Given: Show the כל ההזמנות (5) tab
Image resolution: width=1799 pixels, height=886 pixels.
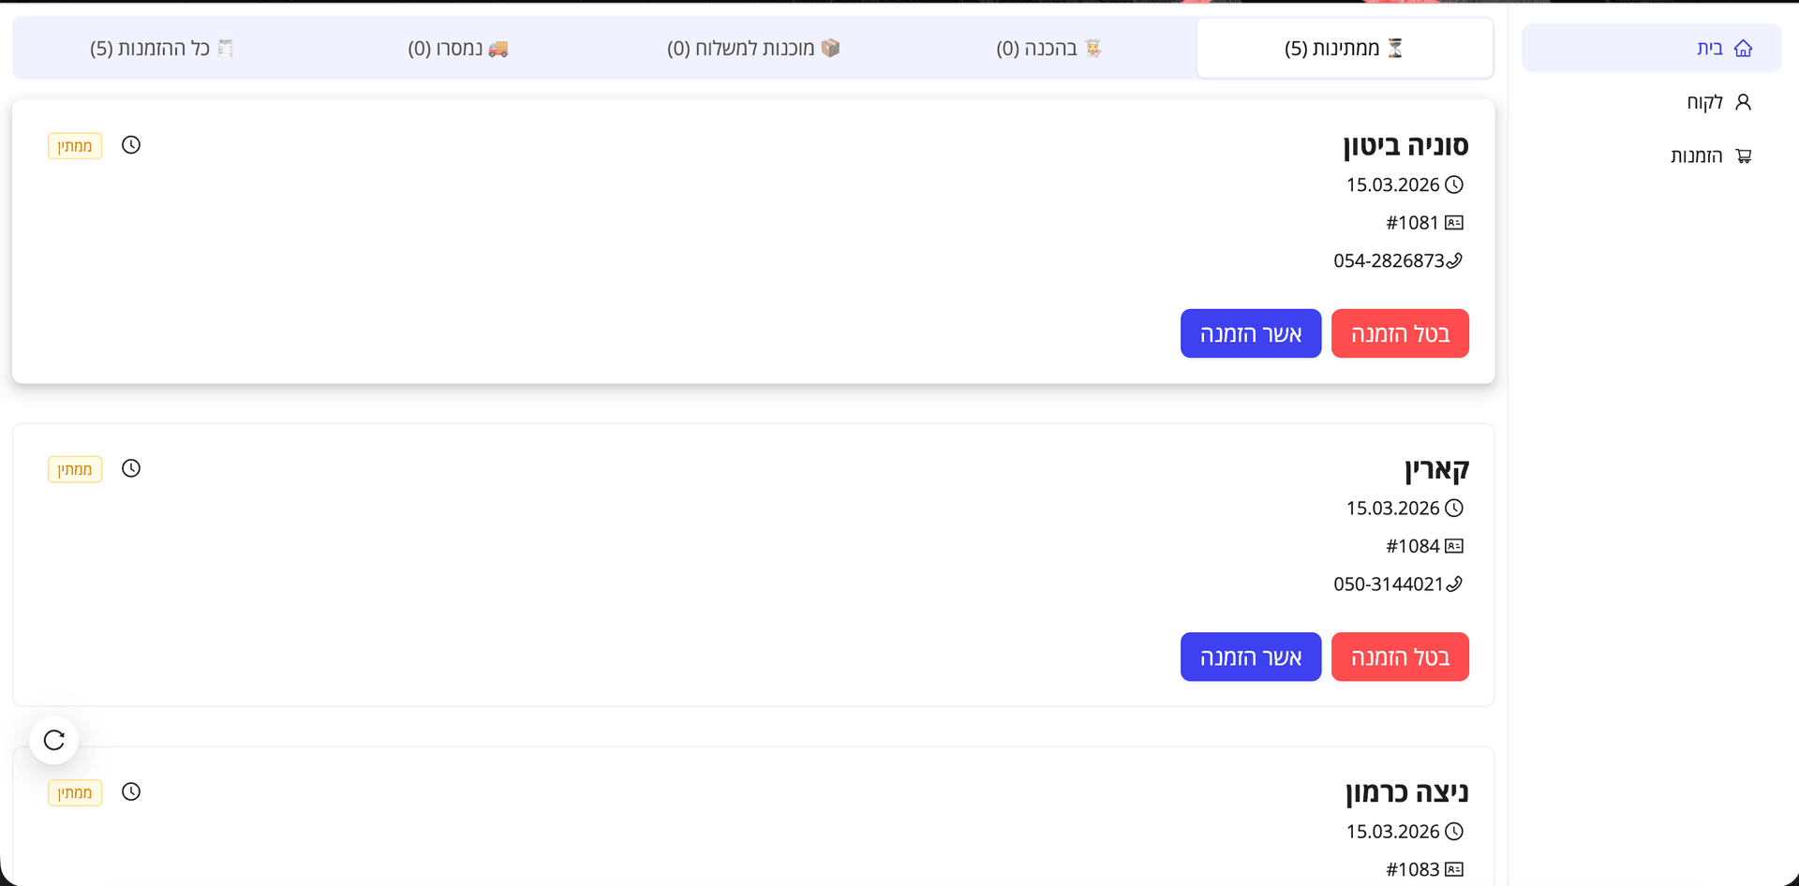Looking at the screenshot, I should [161, 49].
